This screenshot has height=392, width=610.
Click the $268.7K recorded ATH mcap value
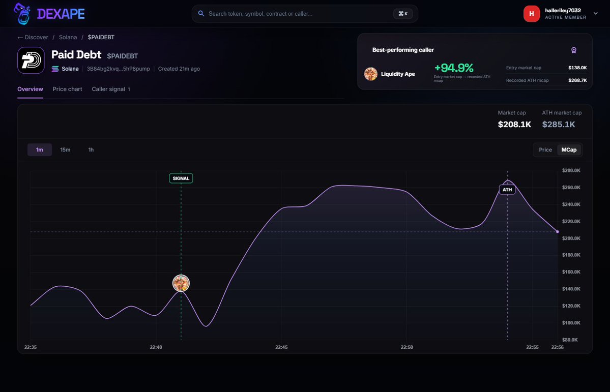point(577,80)
